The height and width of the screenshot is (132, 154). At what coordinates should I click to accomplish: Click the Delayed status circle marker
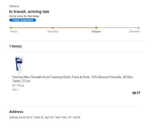96,28
